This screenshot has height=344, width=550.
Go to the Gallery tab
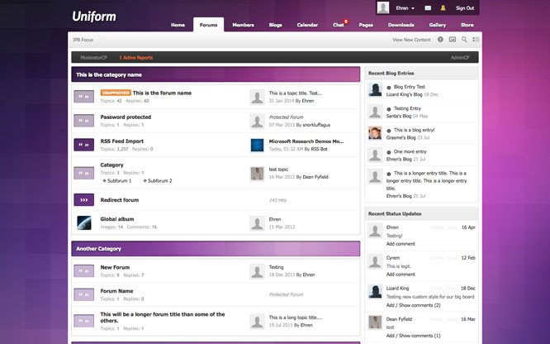pos(437,25)
